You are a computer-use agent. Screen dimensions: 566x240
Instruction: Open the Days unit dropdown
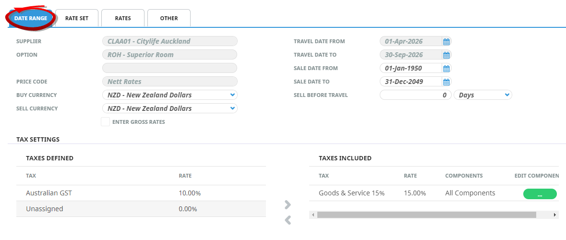click(x=482, y=95)
